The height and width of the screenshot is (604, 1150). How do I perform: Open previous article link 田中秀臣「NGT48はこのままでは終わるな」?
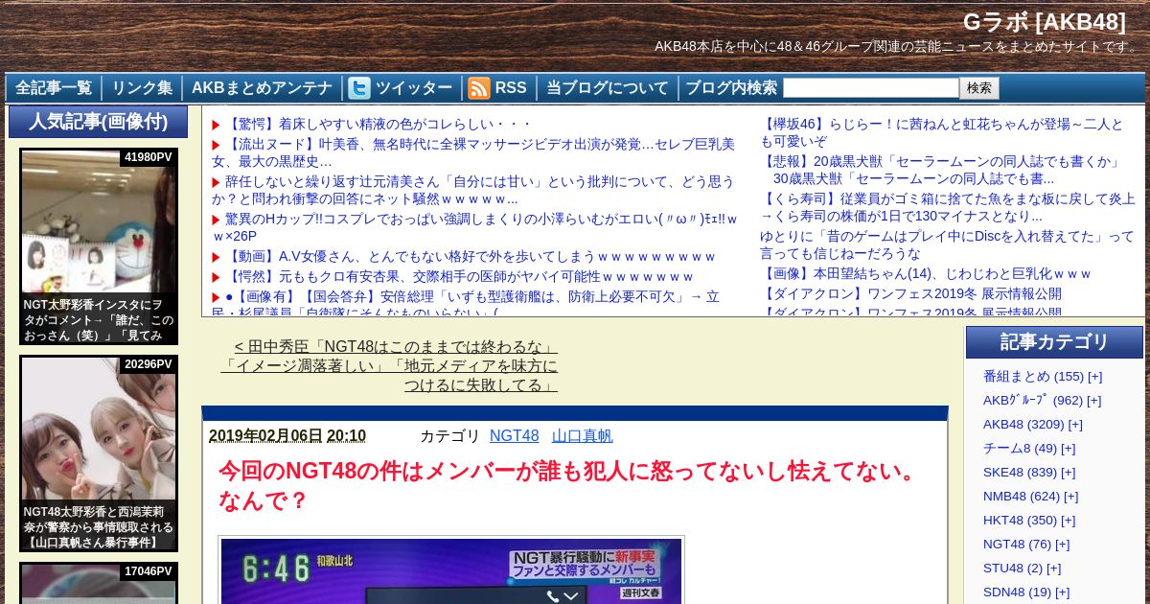click(x=389, y=365)
